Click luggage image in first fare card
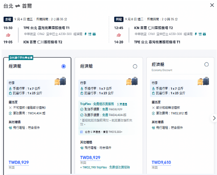The height and width of the screenshot is (175, 217). point(60,81)
